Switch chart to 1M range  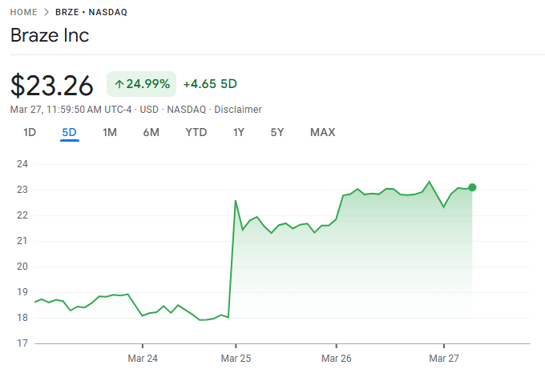(x=110, y=132)
